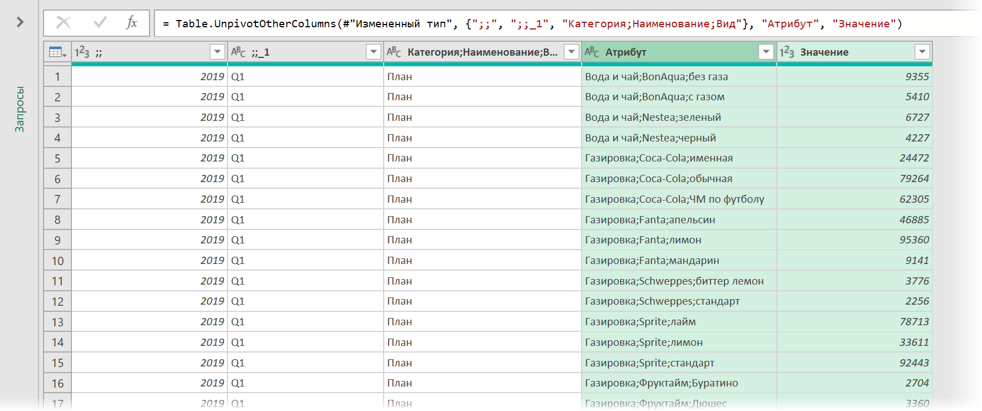
Task: Click value cell 78713
Action: [x=854, y=322]
